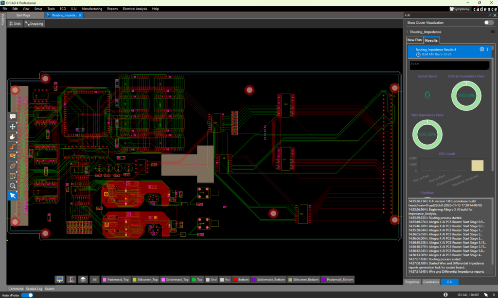498x298 pixels.
Task: Collapse Routing_Impedance with the back chevron
Action: (x=407, y=32)
